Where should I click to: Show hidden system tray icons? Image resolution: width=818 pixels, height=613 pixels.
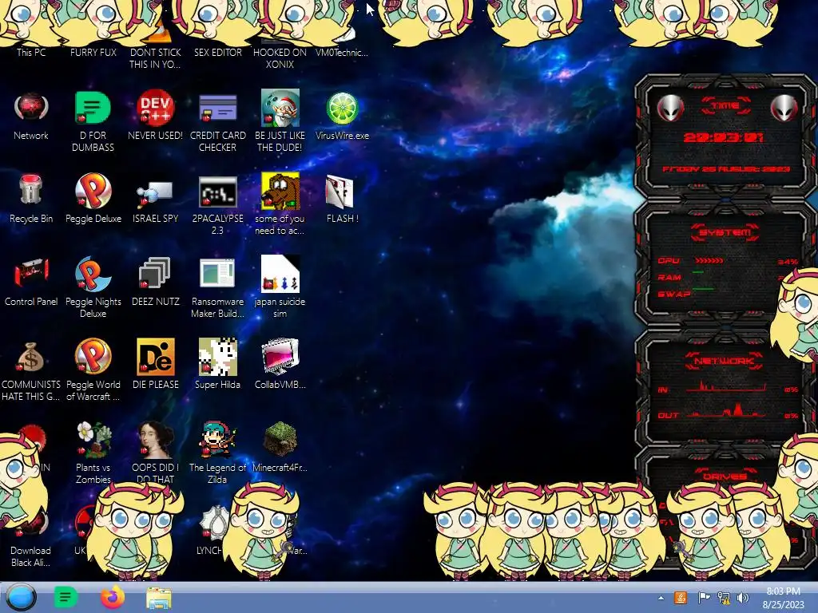click(661, 598)
